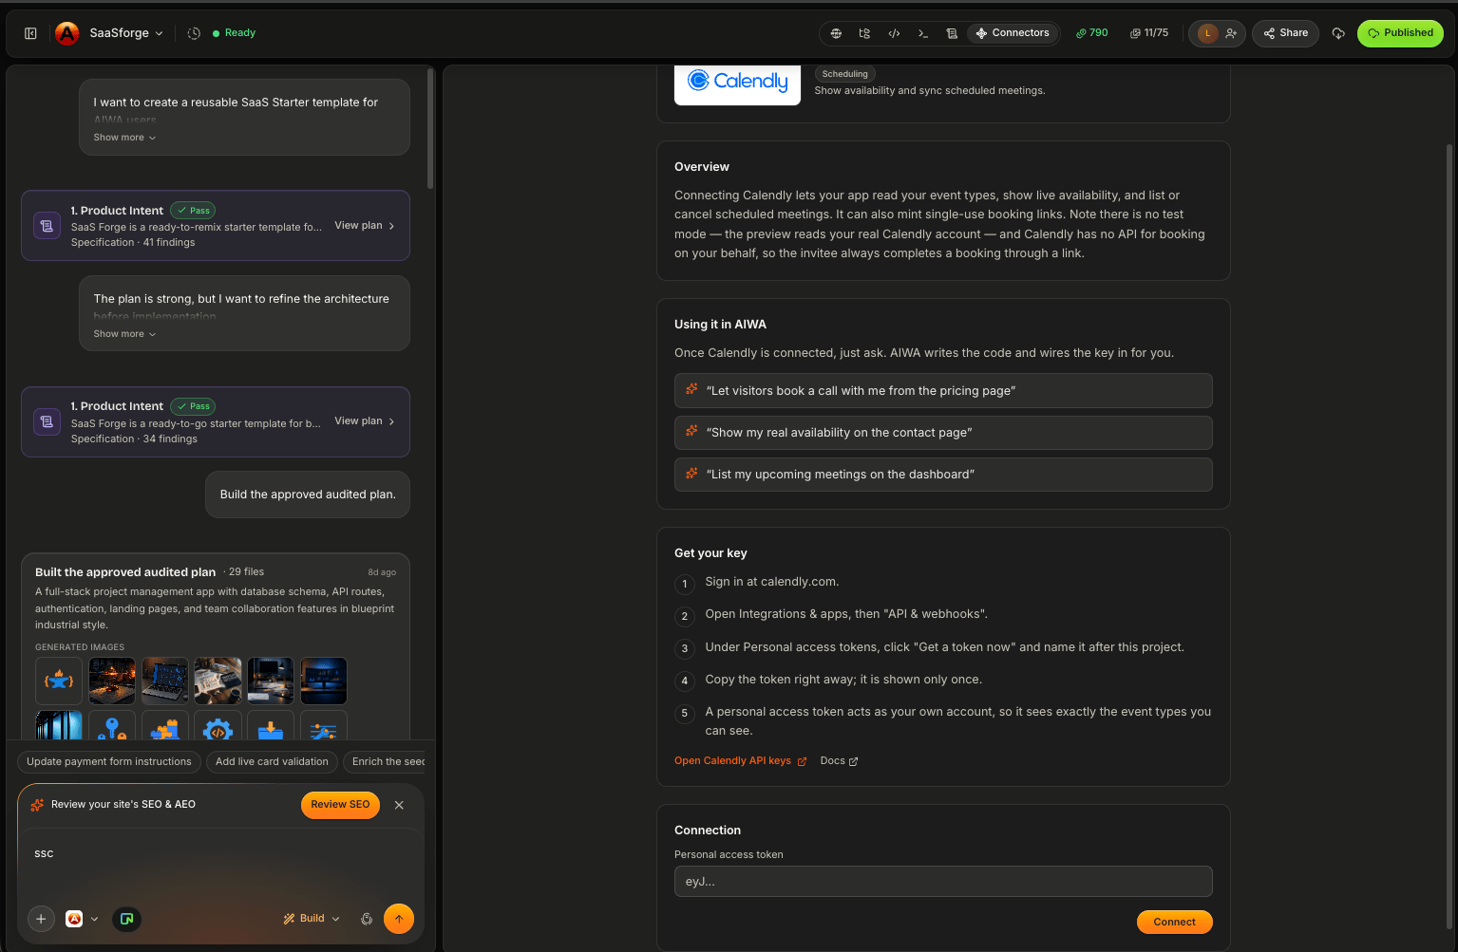Viewport: 1458px width, 952px height.
Task: Click the cloud download icon
Action: click(x=1338, y=33)
